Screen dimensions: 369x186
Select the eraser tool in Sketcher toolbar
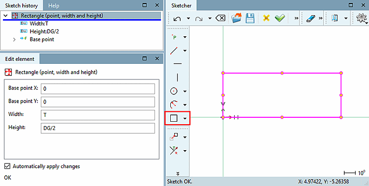[x=311, y=18]
